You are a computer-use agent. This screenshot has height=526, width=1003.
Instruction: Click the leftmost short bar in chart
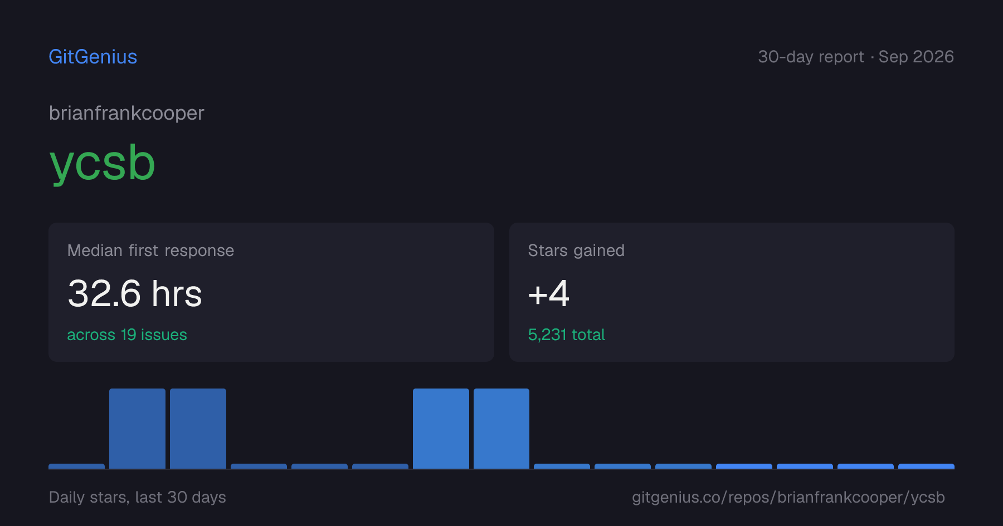point(76,466)
